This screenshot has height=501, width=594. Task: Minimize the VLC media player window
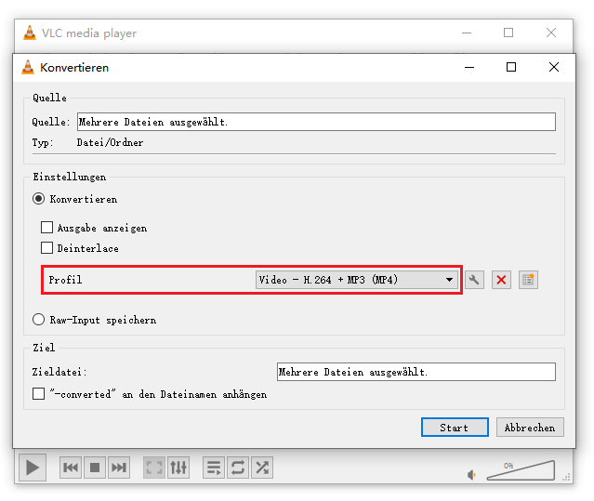click(467, 33)
